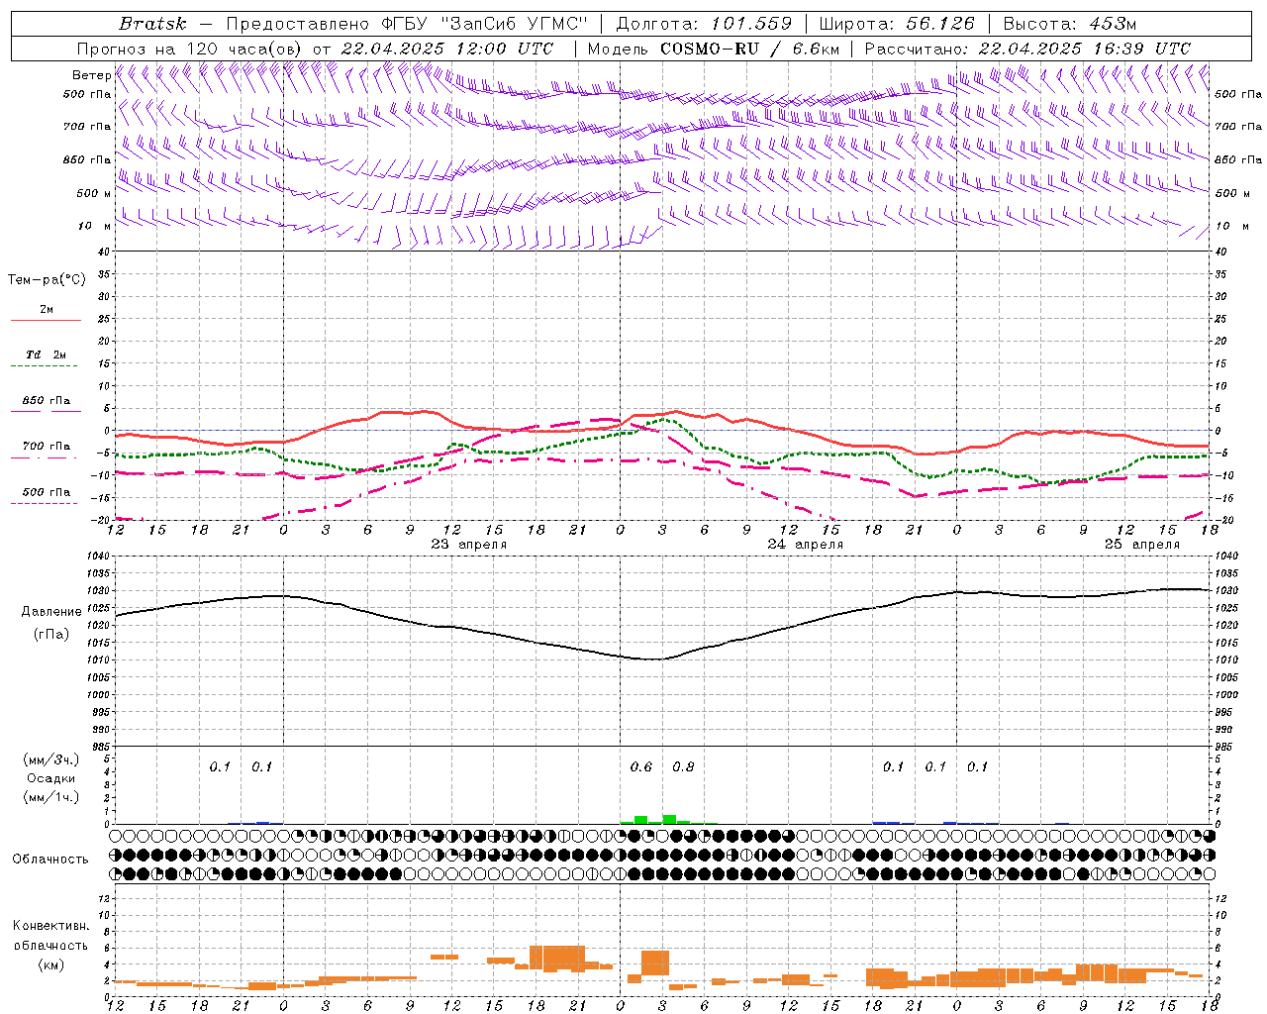The image size is (1267, 1014).
Task: Select the provider text ФГБУ "ЗапСиб УГМС"
Action: point(485,24)
